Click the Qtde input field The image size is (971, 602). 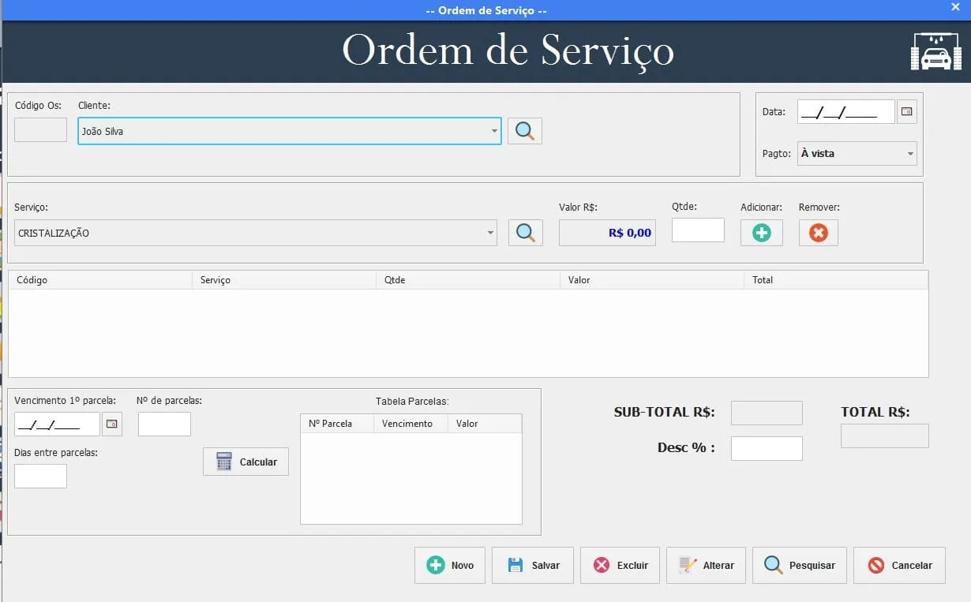[698, 230]
